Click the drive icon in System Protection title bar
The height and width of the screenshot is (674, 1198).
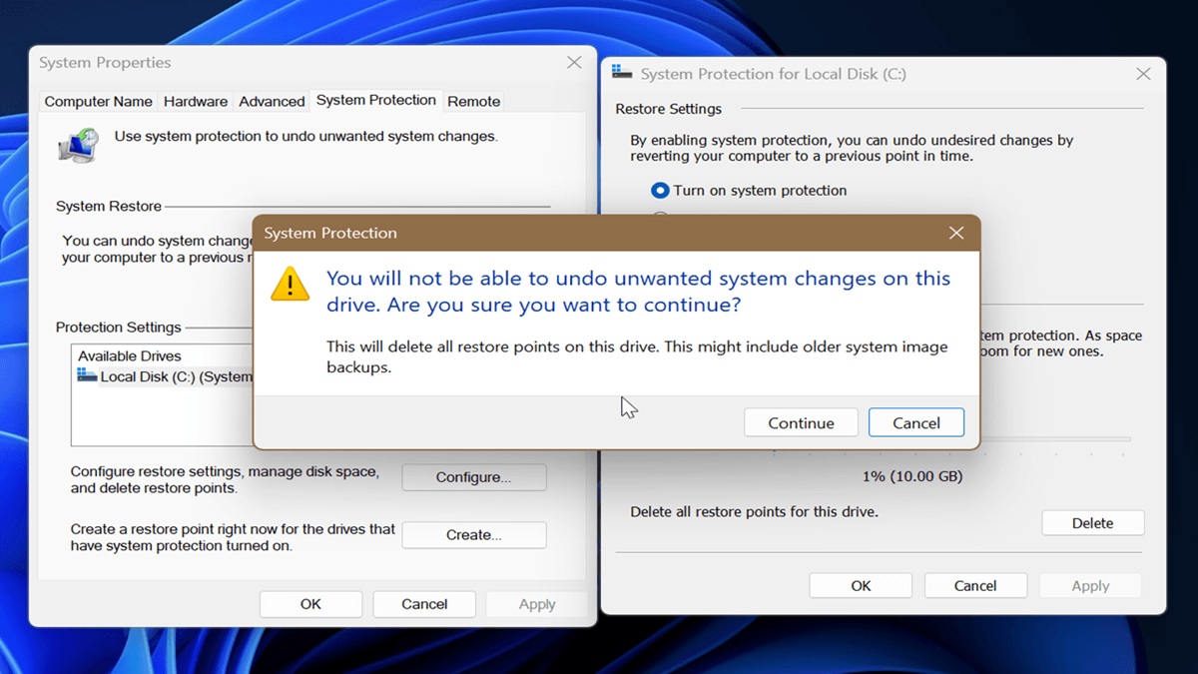622,73
